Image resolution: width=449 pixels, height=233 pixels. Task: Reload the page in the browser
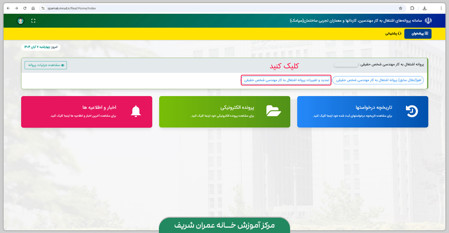(25, 8)
